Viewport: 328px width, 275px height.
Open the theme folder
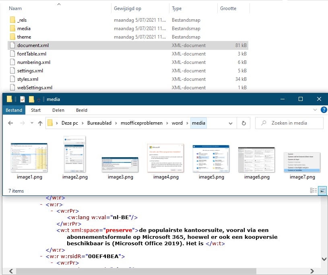(x=24, y=37)
